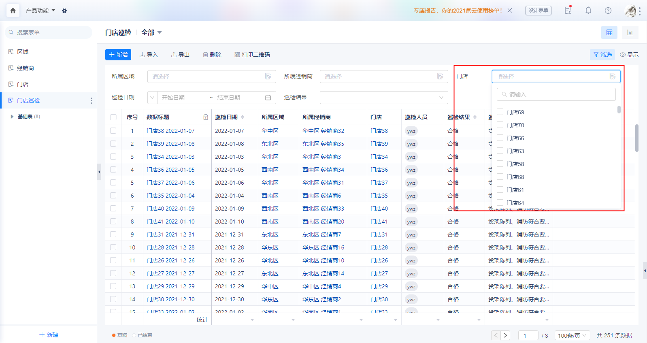Open the more-options dots beside 门店巡检

(92, 100)
